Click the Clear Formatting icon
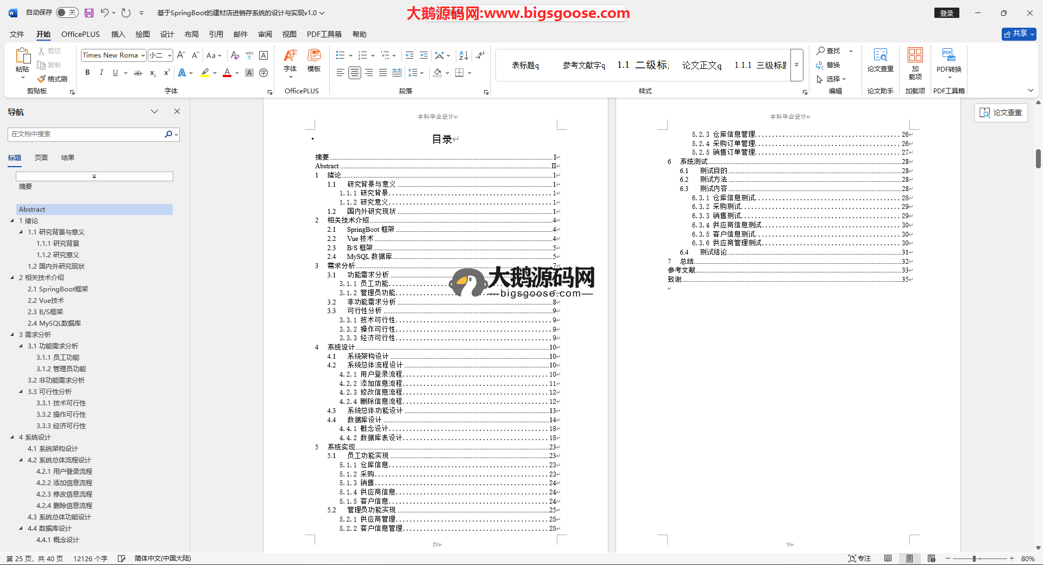The image size is (1043, 565). (x=235, y=55)
